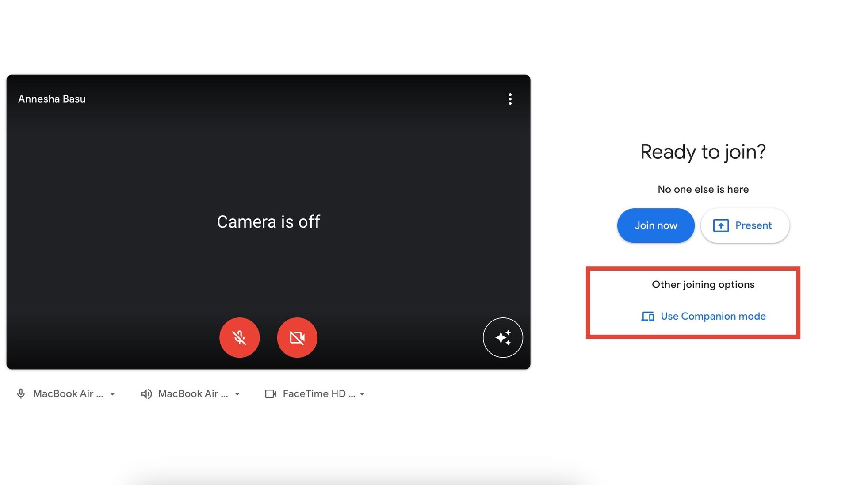Click the Google Meet sparkle effects icon

pos(502,337)
